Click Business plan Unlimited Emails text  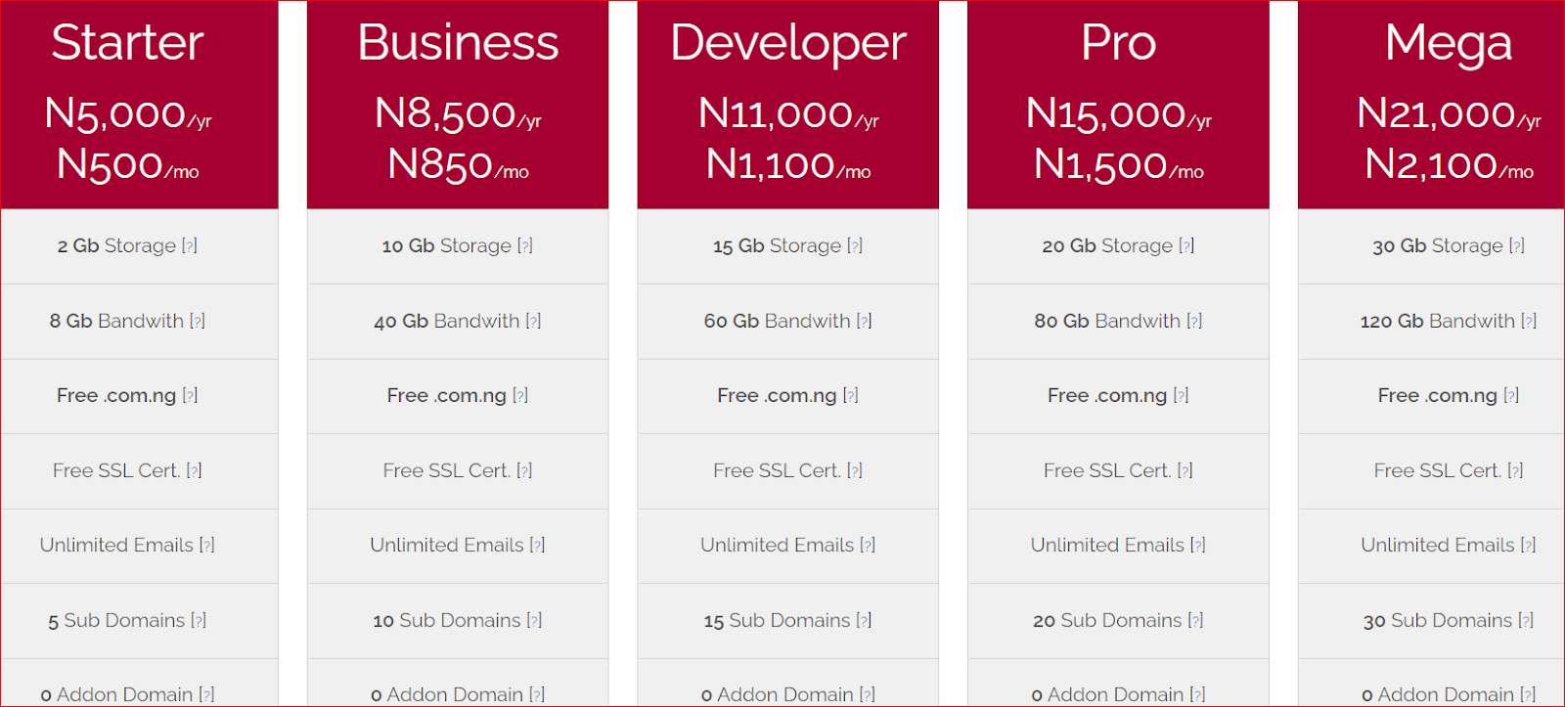(x=447, y=546)
